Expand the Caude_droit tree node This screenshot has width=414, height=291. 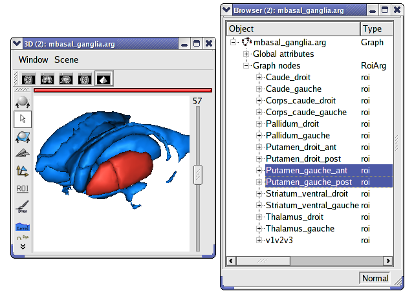point(259,78)
